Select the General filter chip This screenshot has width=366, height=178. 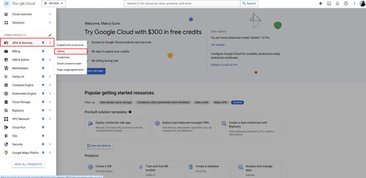pyautogui.click(x=237, y=102)
